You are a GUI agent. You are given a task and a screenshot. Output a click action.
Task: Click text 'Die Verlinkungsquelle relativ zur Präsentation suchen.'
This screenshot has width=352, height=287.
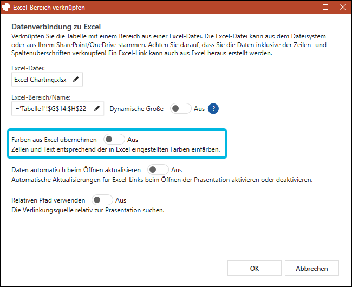pyautogui.click(x=88, y=210)
